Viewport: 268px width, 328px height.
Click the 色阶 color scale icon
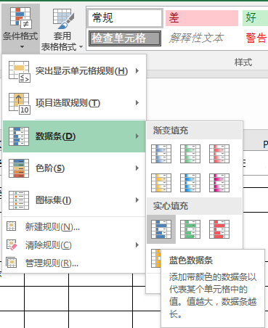click(19, 168)
